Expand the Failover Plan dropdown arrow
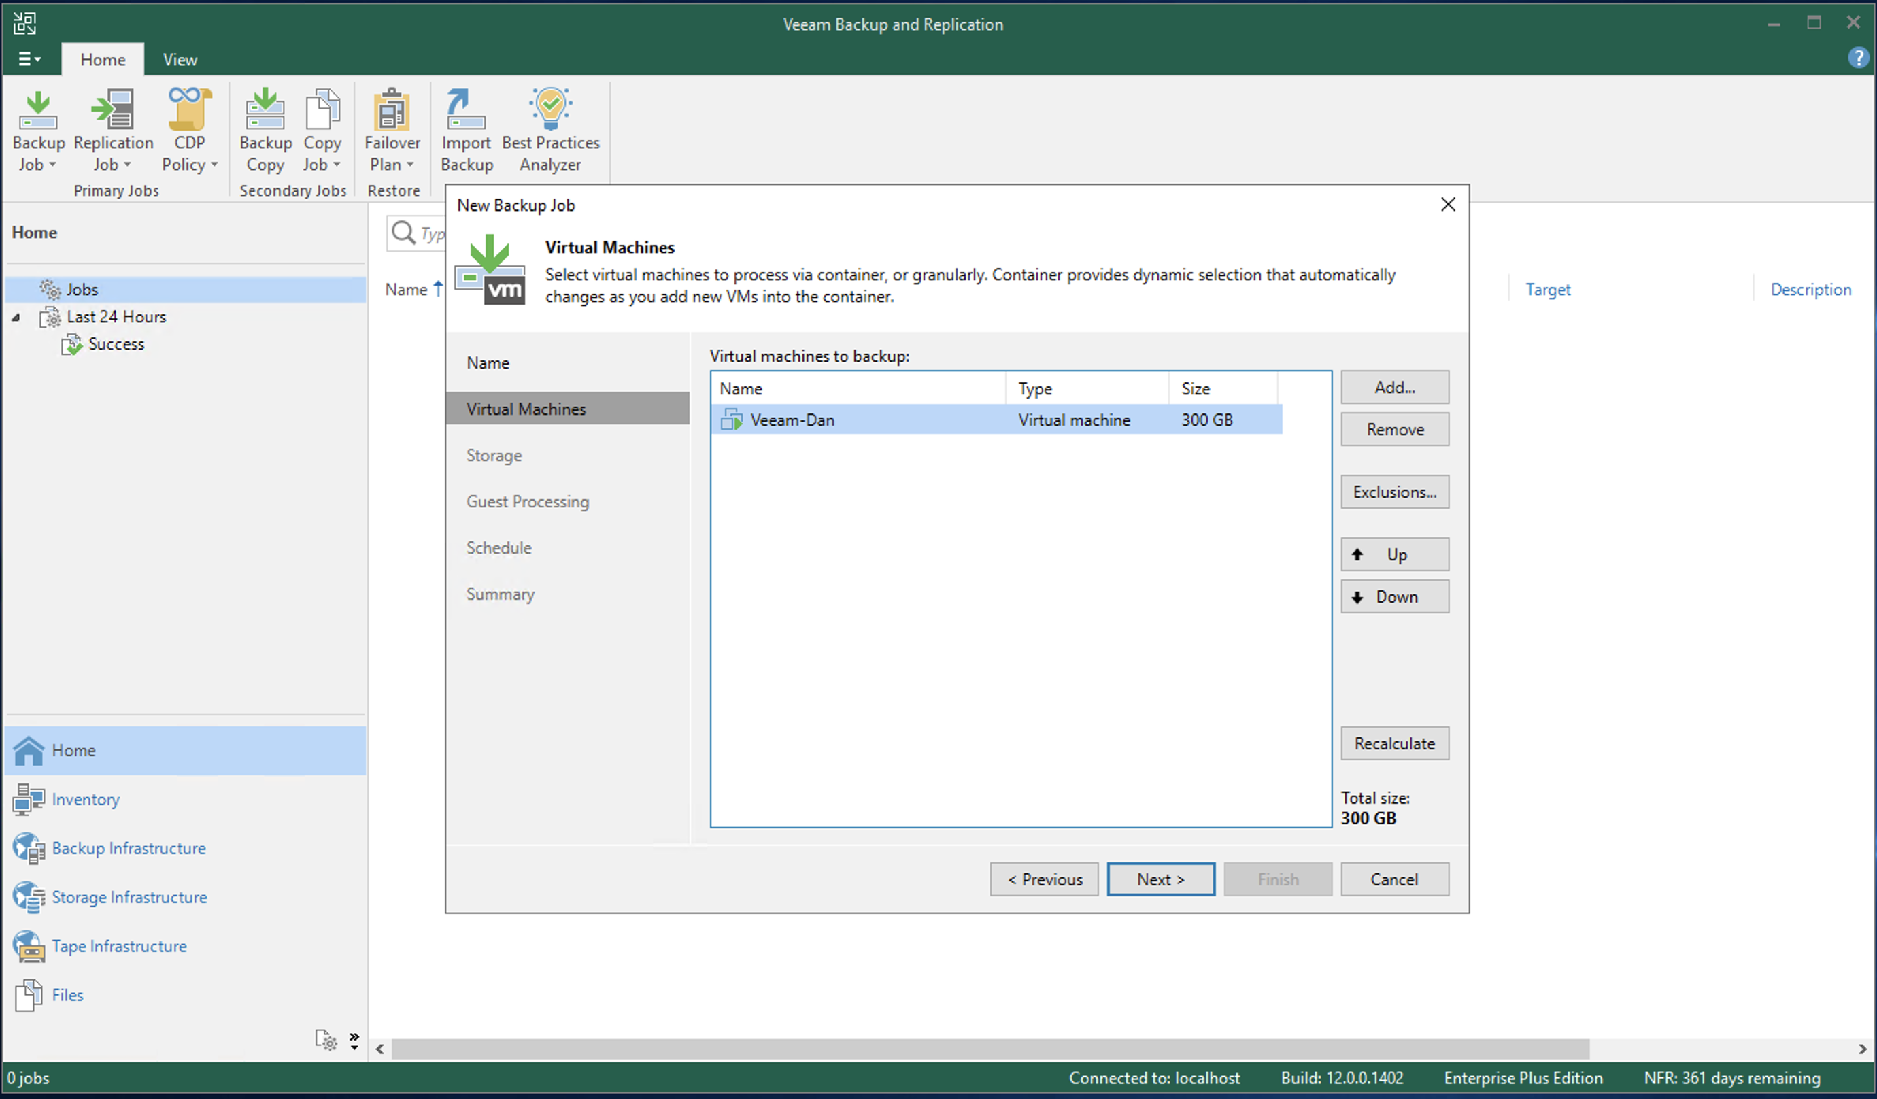Image resolution: width=1877 pixels, height=1099 pixels. [409, 165]
